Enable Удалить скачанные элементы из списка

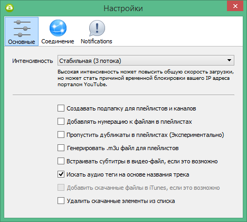click(x=61, y=201)
